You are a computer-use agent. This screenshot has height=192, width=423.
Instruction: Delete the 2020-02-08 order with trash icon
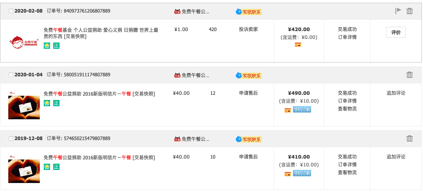click(x=410, y=11)
